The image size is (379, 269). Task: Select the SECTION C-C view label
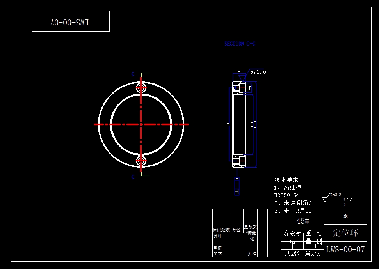(x=240, y=44)
